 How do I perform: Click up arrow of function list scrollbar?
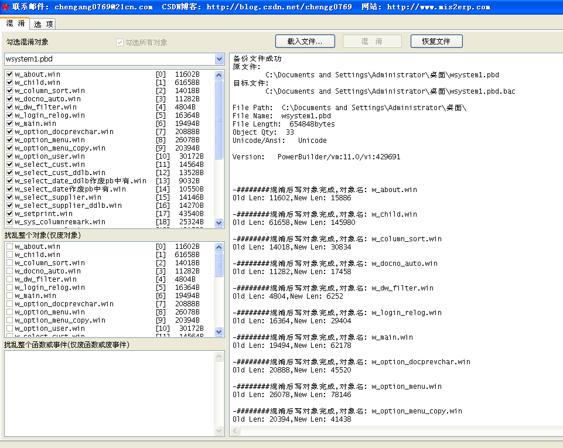coord(219,357)
